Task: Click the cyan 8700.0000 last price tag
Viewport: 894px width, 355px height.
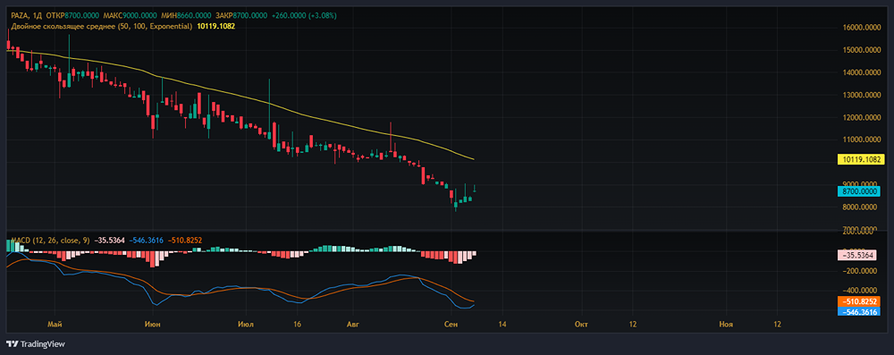Action: [x=858, y=191]
